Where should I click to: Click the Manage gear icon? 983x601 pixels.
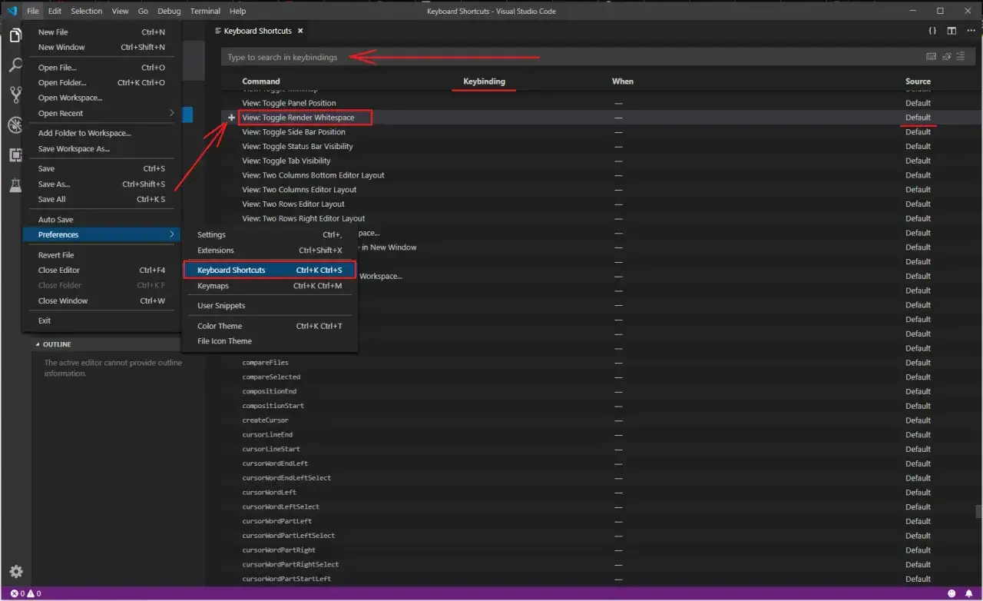[x=15, y=572]
